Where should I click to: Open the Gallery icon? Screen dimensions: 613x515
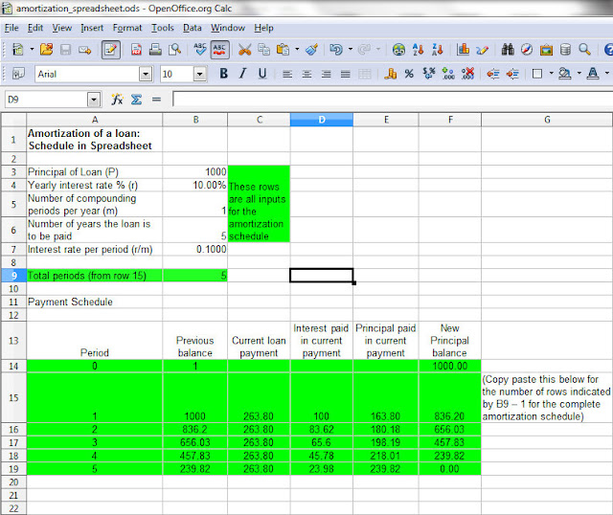pos(546,50)
